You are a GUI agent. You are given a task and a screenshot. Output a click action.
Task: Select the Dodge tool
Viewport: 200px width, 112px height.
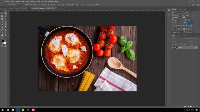pos(6,27)
